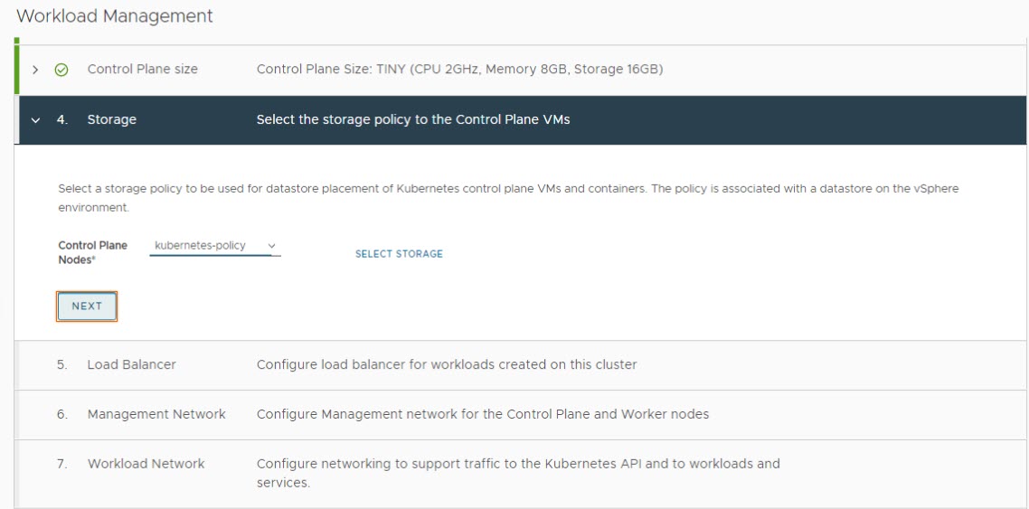Click 'Select the storage policy' header description
The width and height of the screenshot is (1029, 509).
(413, 119)
